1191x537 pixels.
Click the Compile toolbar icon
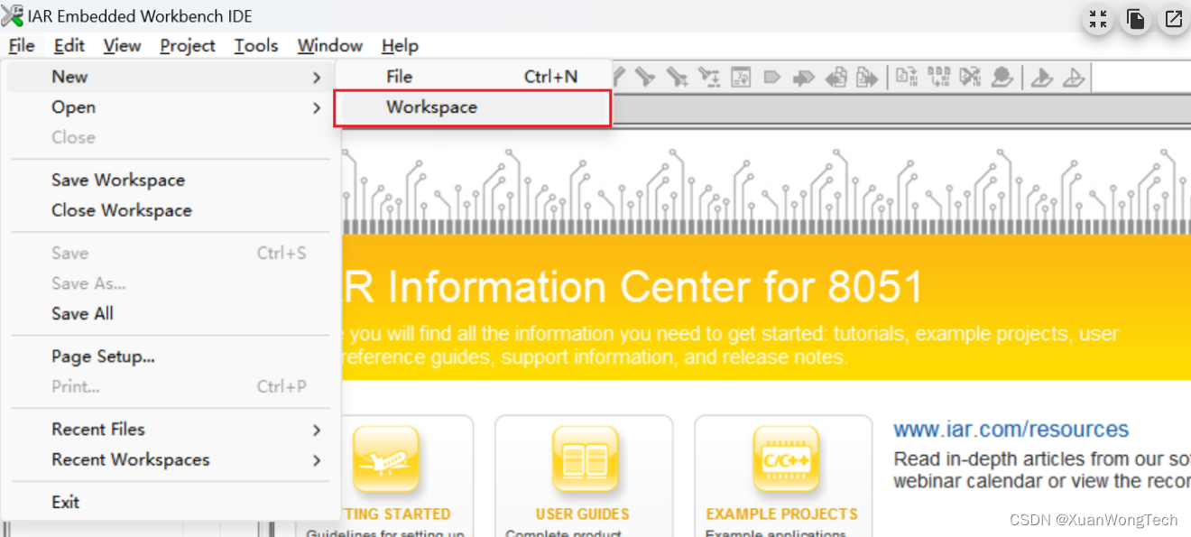[x=907, y=78]
